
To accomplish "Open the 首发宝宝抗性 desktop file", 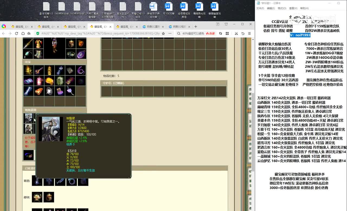I will pyautogui.click(x=123, y=10).
